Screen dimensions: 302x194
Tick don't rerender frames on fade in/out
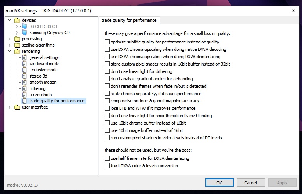coord(107,86)
